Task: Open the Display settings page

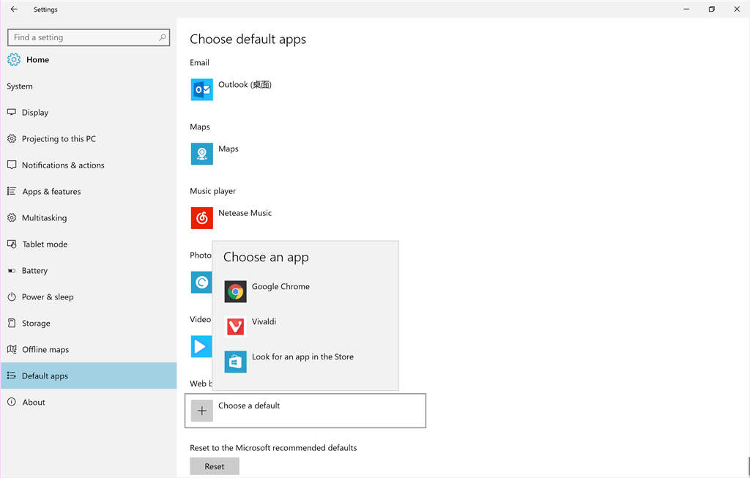Action: [89, 112]
